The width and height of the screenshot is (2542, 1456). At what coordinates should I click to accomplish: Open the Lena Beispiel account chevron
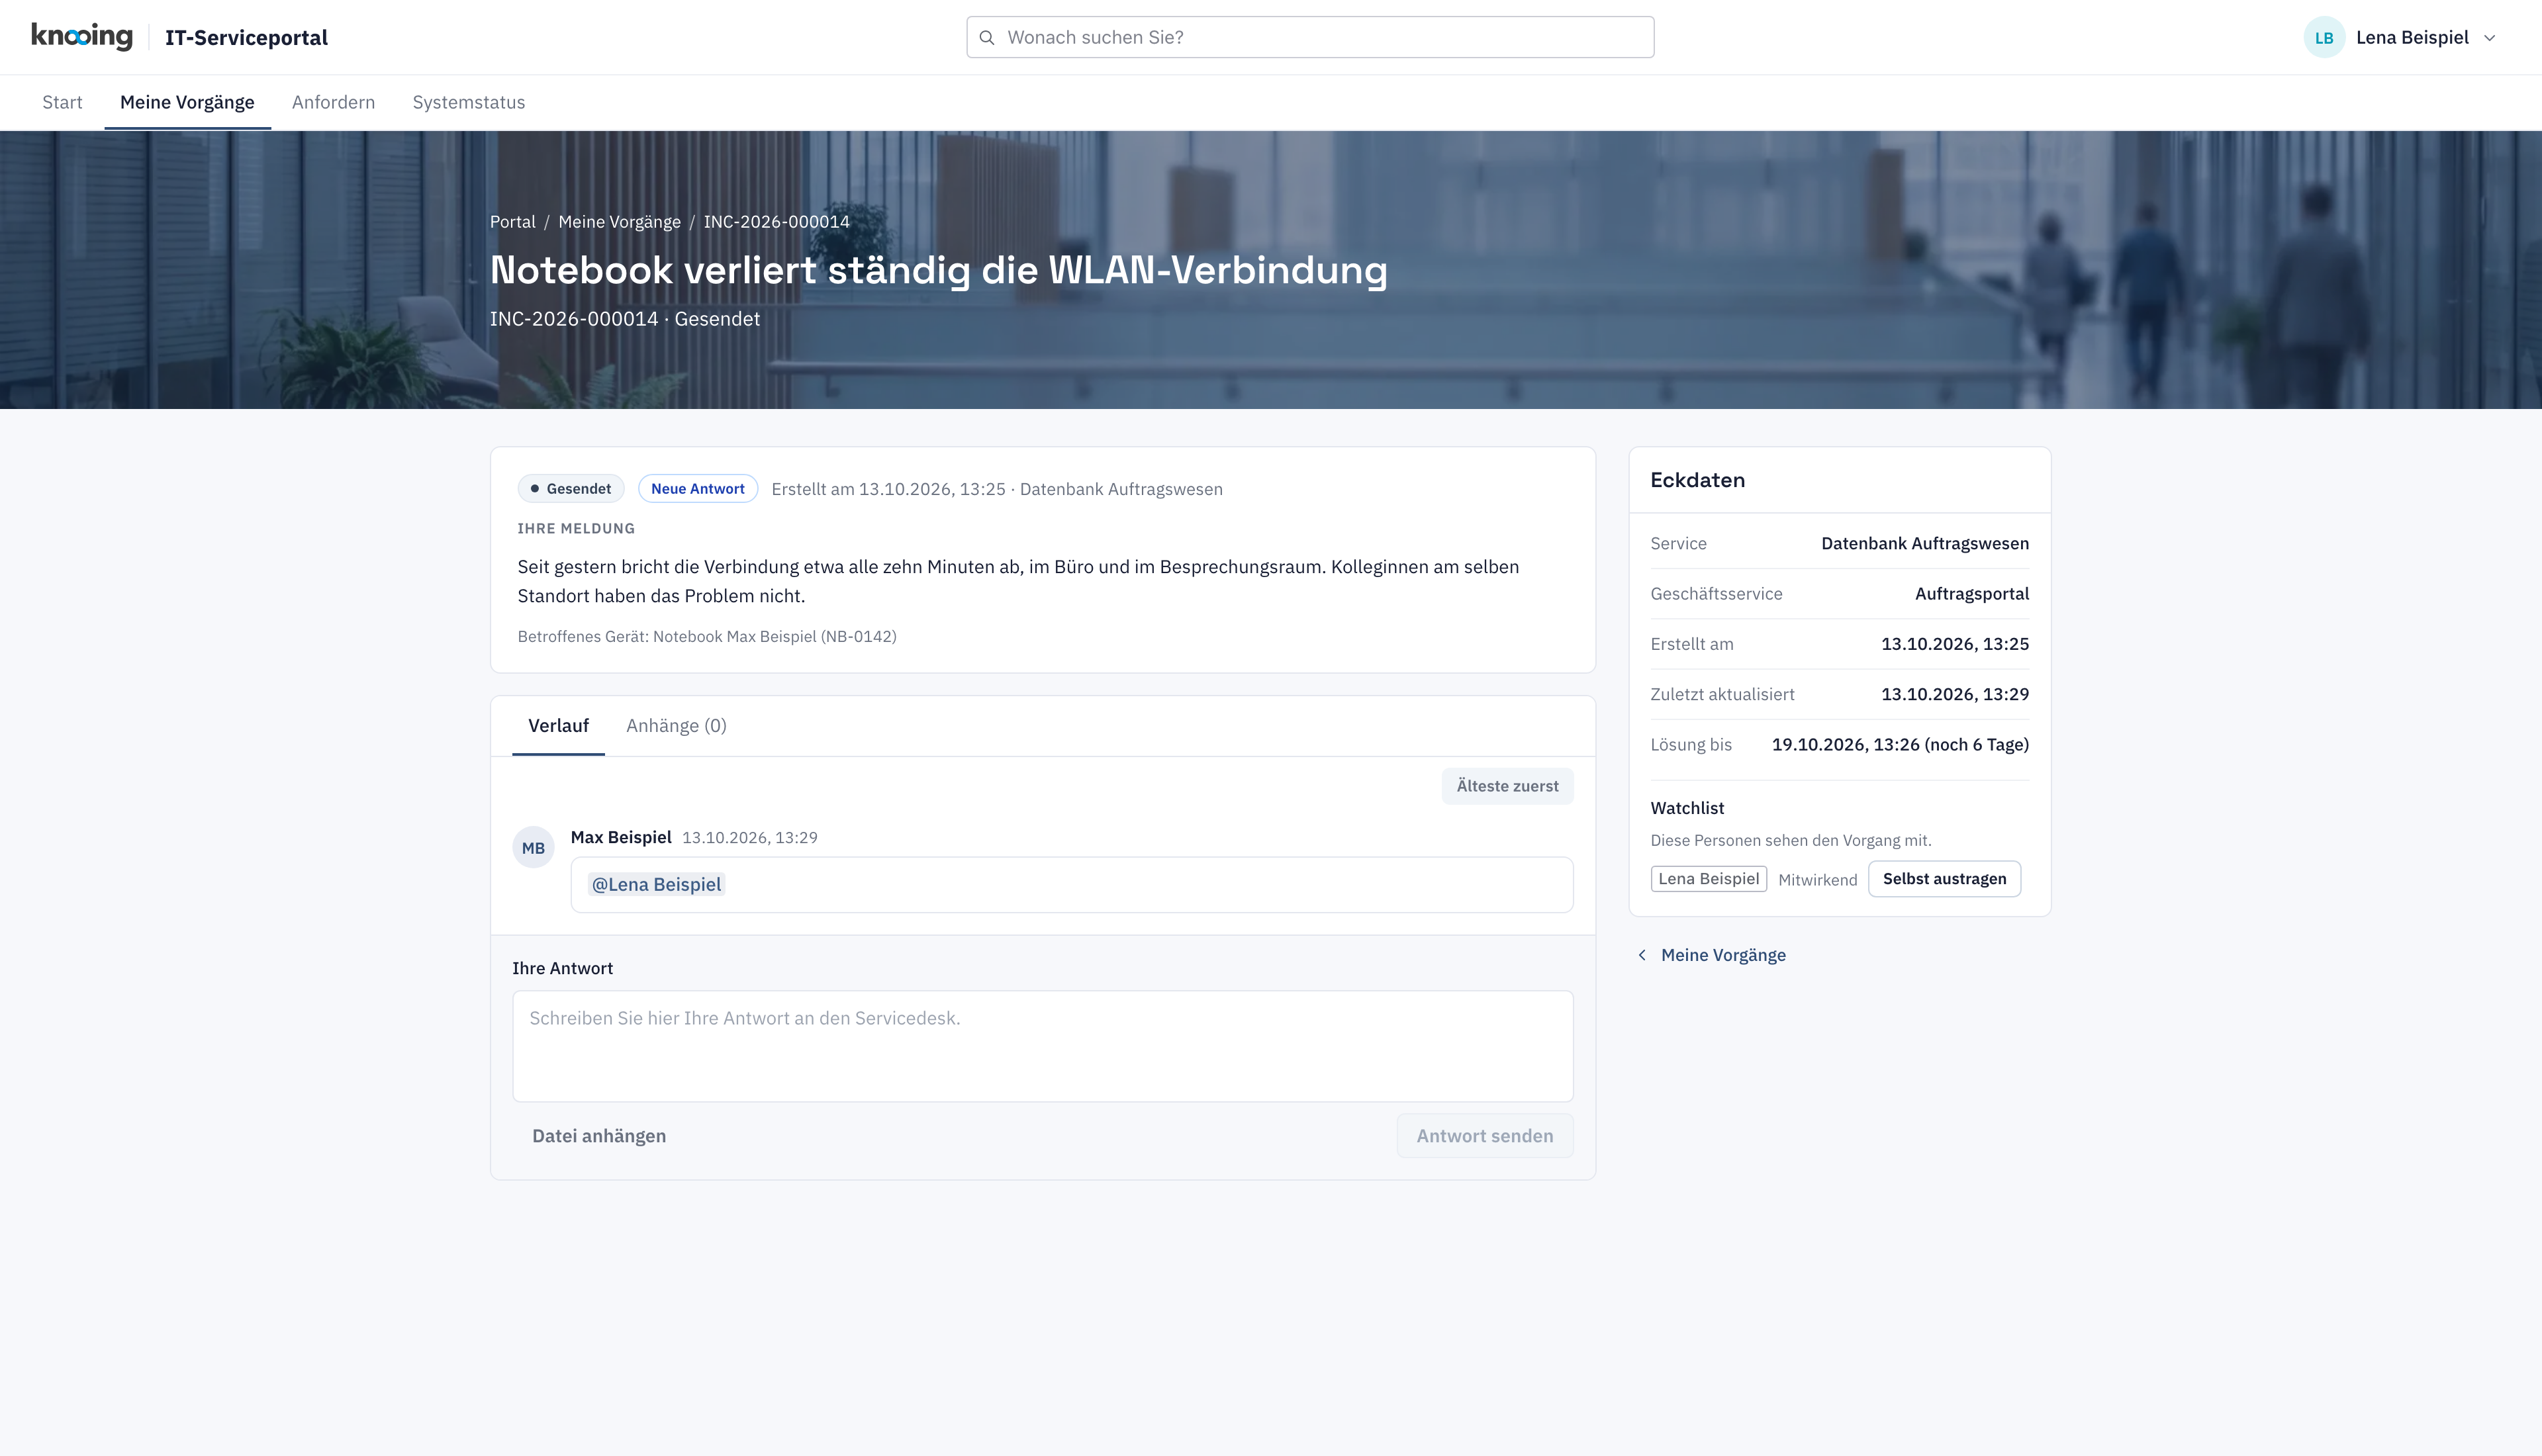2490,38
